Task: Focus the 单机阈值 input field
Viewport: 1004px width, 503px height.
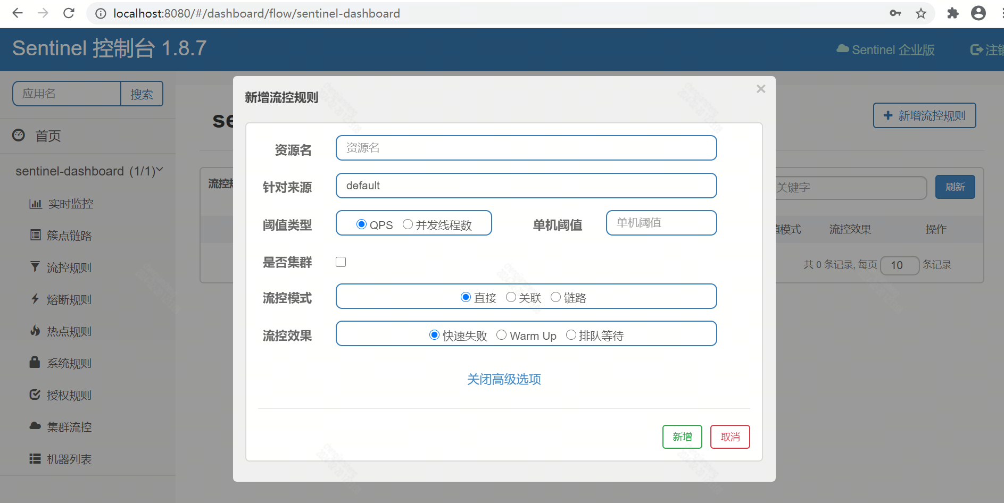Action: 661,223
